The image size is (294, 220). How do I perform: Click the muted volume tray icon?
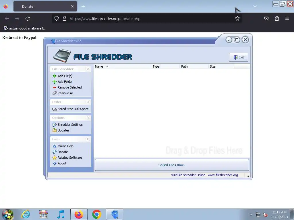[x=265, y=215]
